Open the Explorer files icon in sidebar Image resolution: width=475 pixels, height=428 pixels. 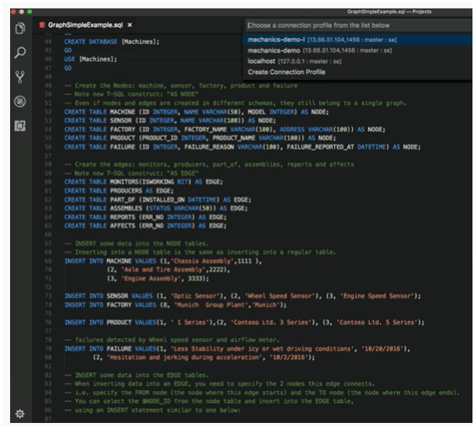point(20,28)
